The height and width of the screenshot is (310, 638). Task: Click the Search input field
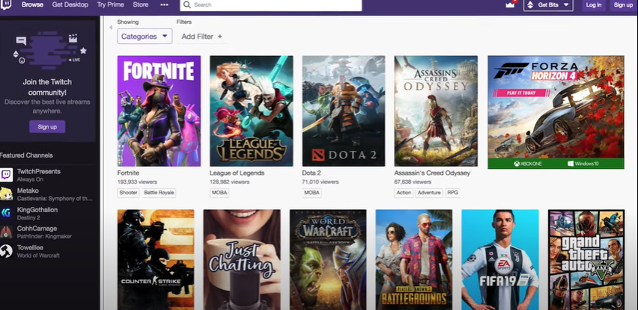tap(271, 5)
